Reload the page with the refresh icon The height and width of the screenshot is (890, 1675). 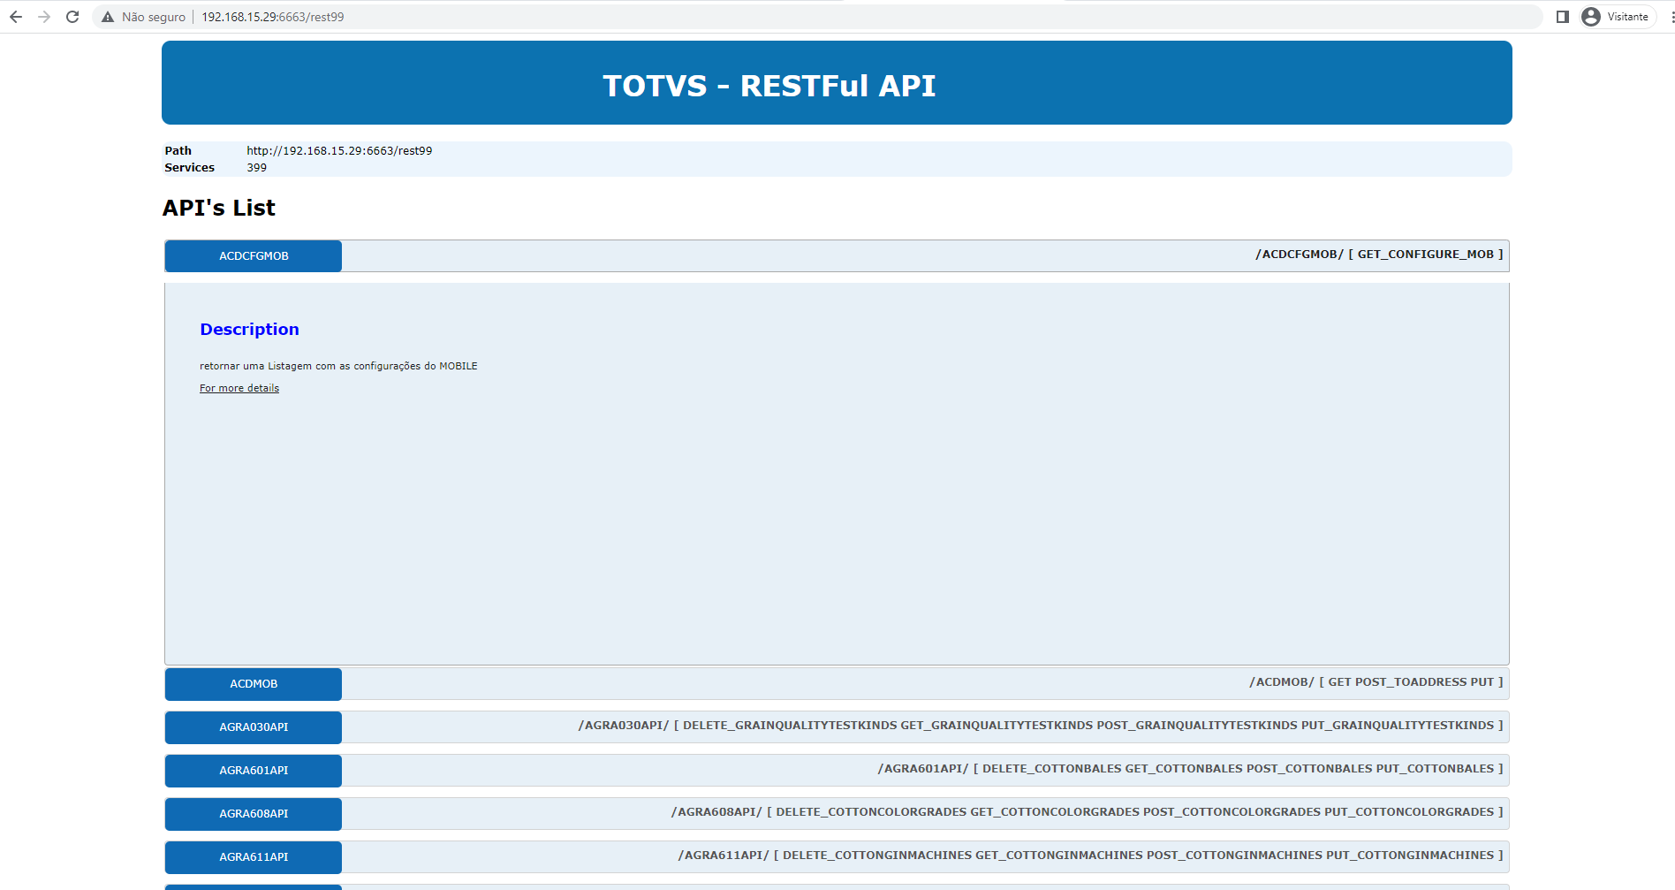coord(72,17)
